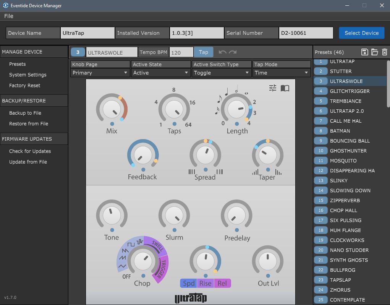This screenshot has height=305, width=390.
Task: Select the BATMAN preset
Action: click(x=350, y=131)
